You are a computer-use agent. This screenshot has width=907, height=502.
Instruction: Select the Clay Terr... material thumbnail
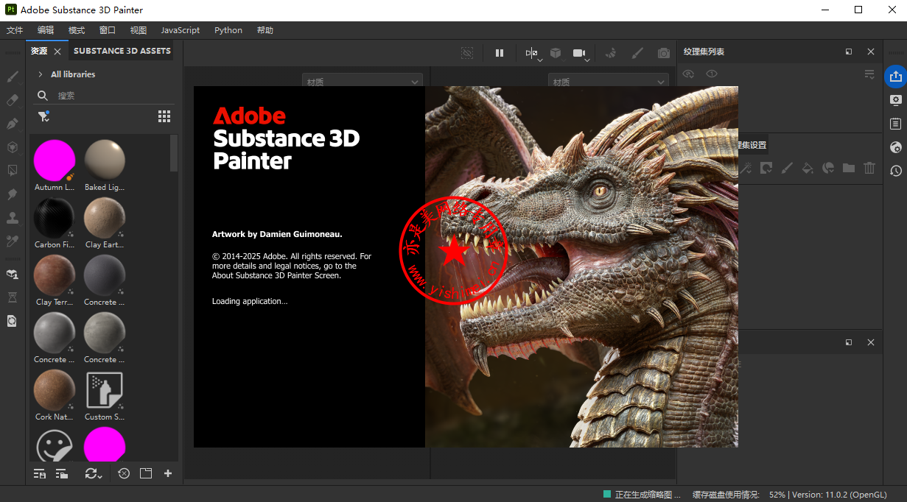pos(55,275)
